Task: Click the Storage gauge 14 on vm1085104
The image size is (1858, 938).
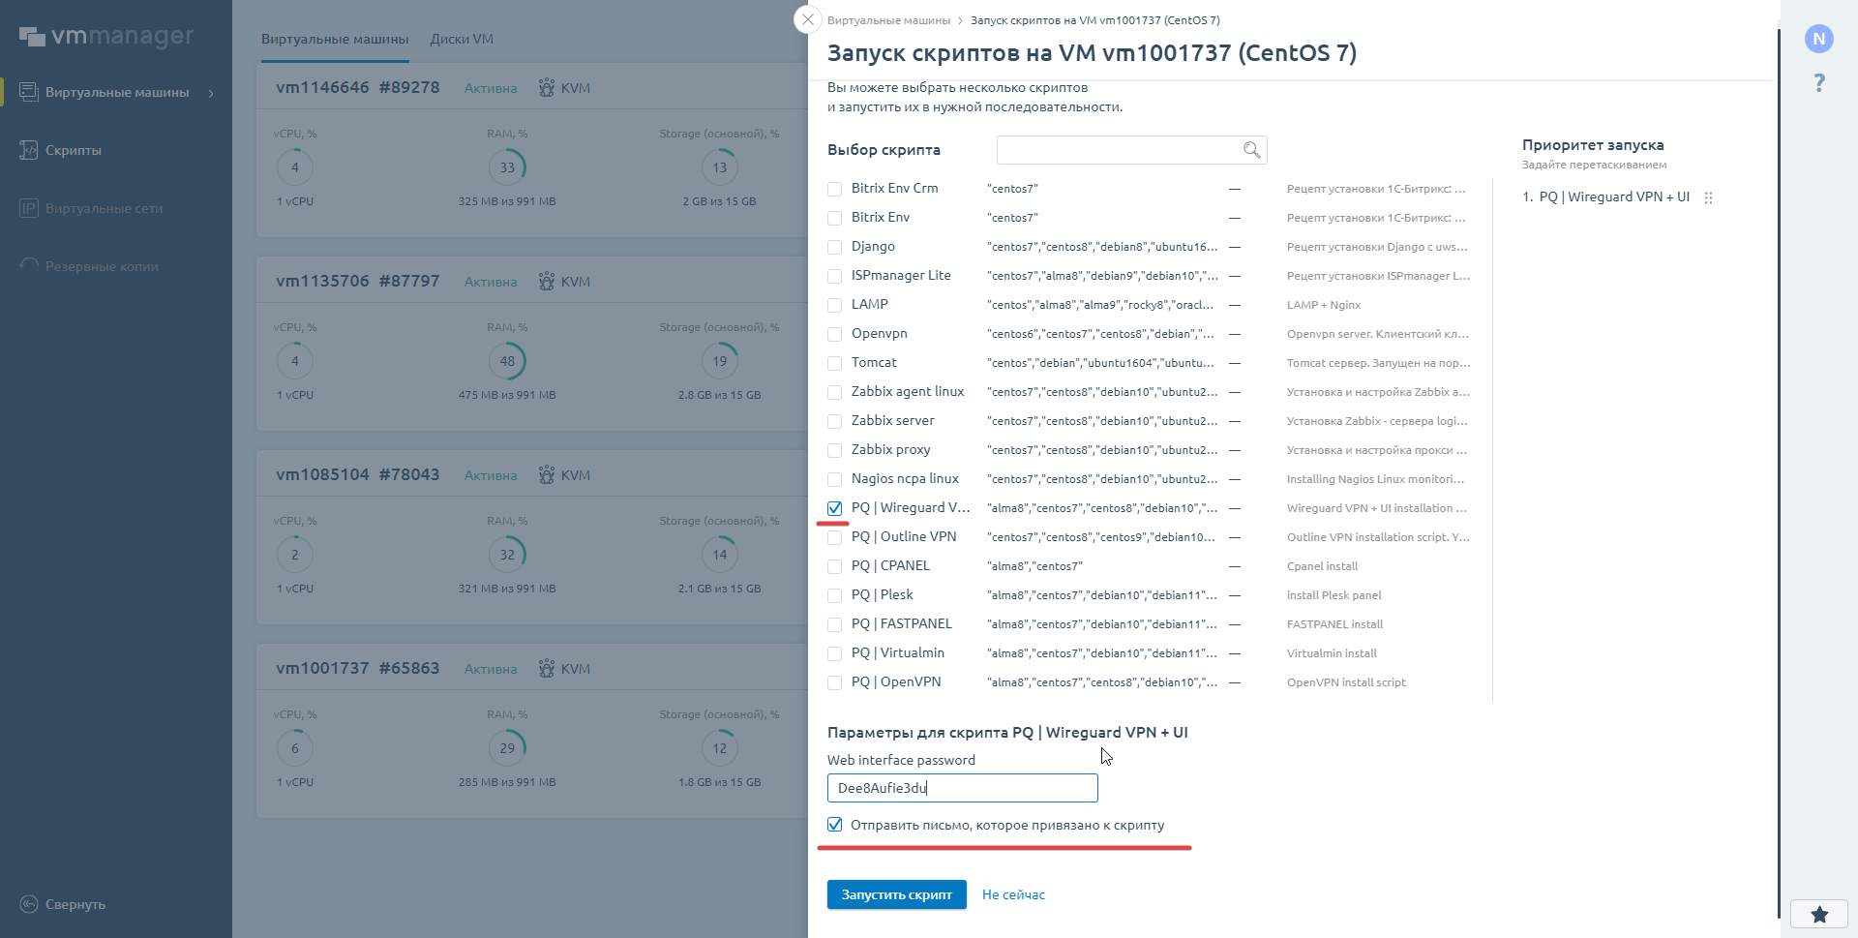Action: [x=719, y=555]
